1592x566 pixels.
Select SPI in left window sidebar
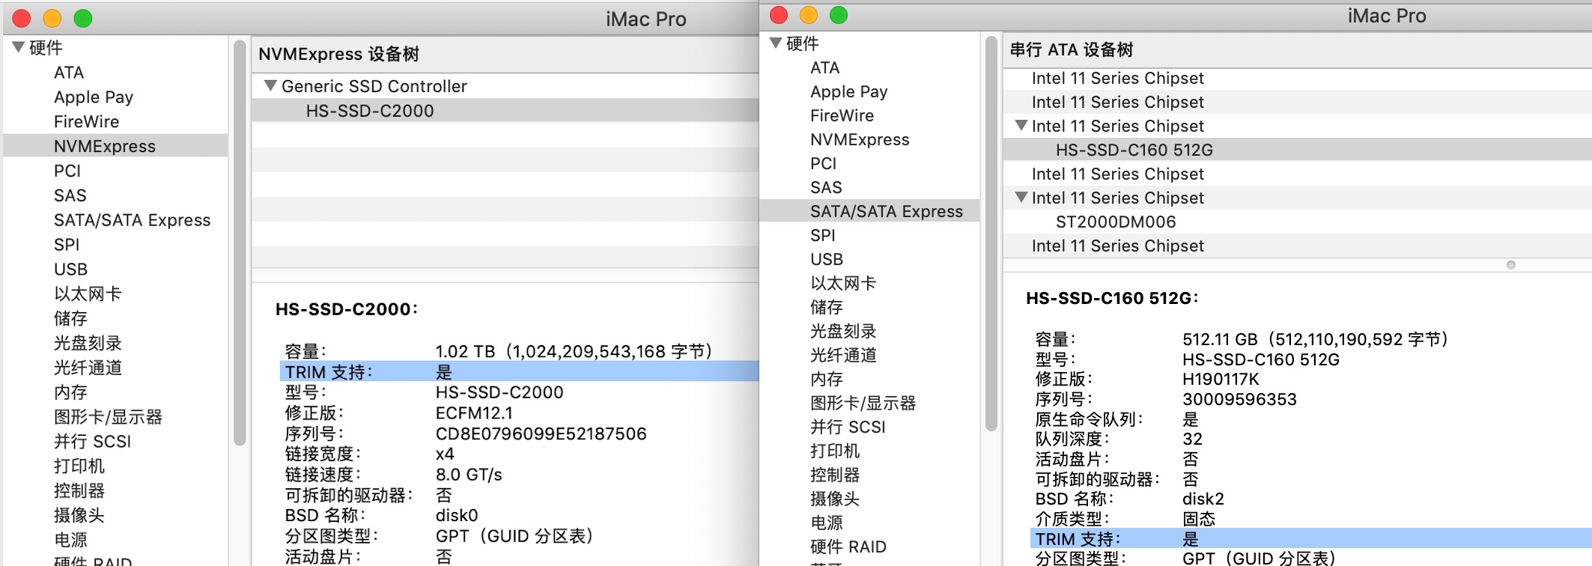point(67,245)
